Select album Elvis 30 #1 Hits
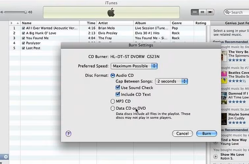 tap(147, 33)
